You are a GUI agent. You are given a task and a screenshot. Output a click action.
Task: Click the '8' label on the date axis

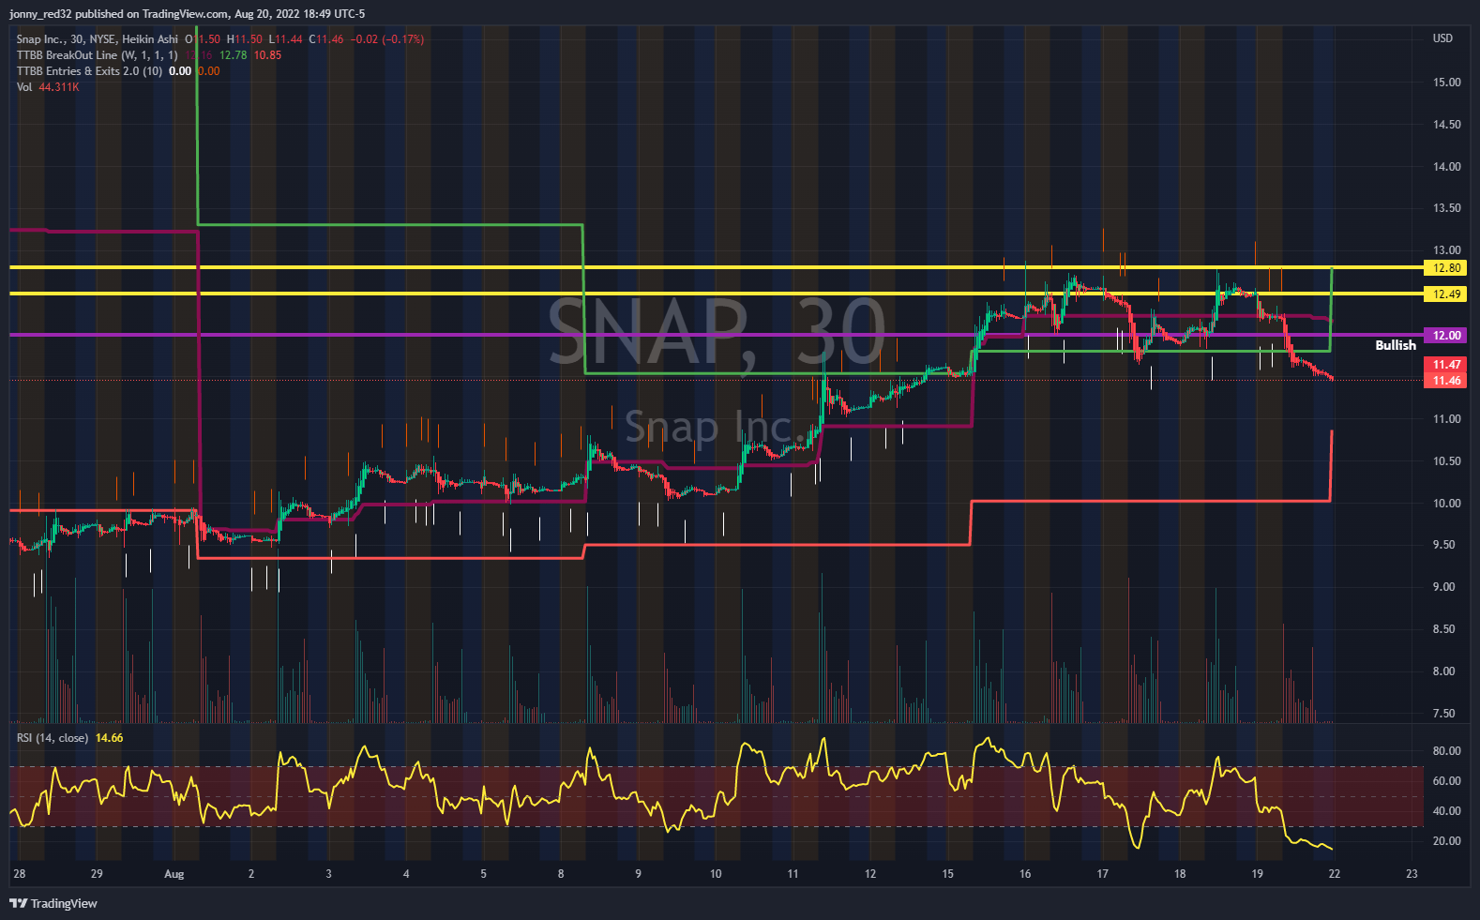(561, 874)
